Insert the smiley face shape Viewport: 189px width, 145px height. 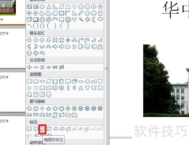tap(68, 20)
